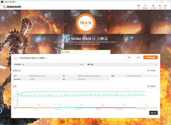The image size is (171, 125).
Task: Maximize the 3DMark window
Action: (x=162, y=2)
